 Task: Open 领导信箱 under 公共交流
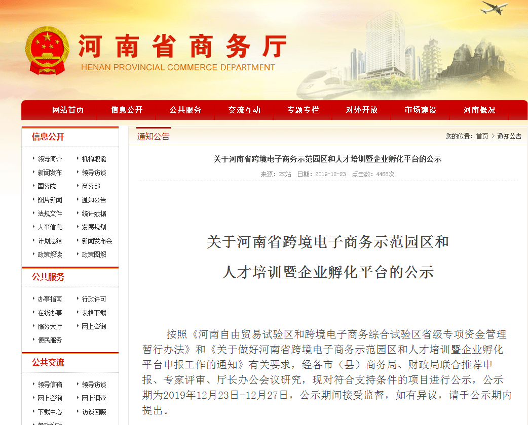pos(50,385)
